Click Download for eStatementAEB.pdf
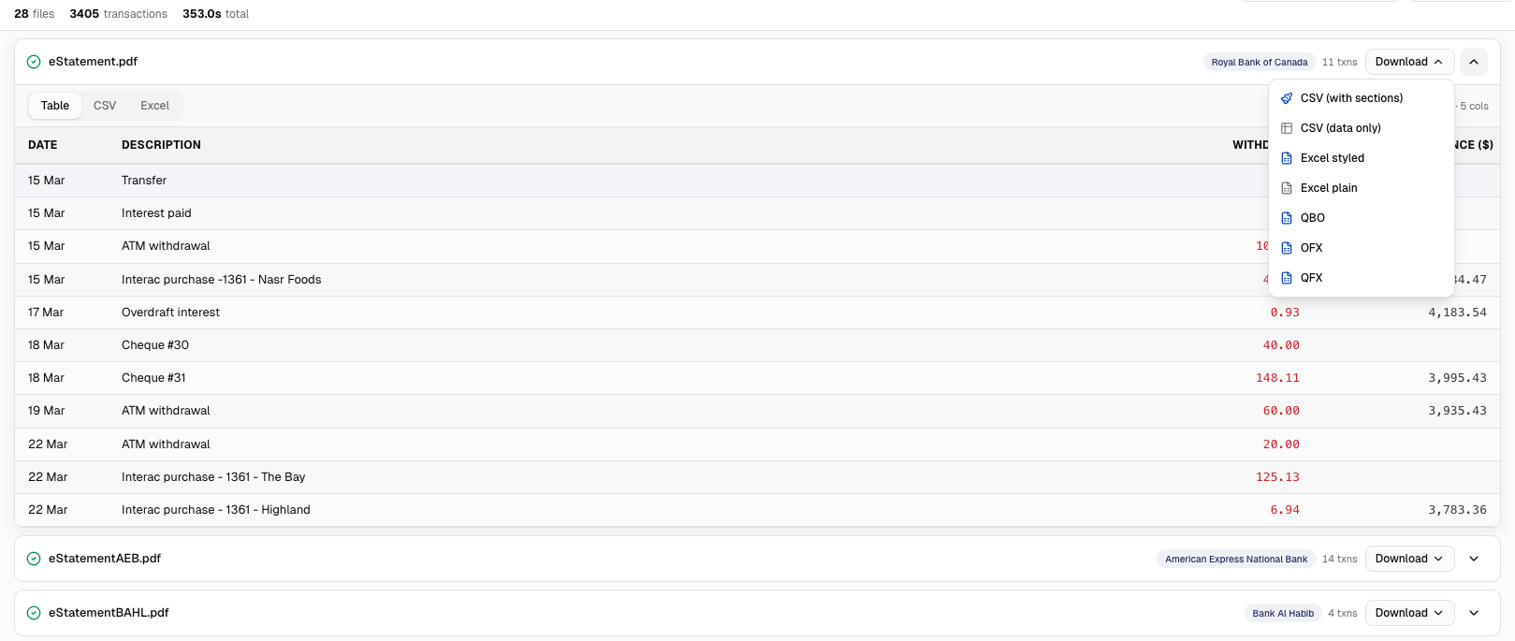The width and height of the screenshot is (1515, 641). (x=1408, y=558)
